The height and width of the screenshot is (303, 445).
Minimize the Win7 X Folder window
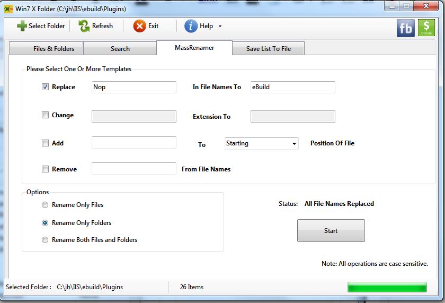tap(392, 6)
